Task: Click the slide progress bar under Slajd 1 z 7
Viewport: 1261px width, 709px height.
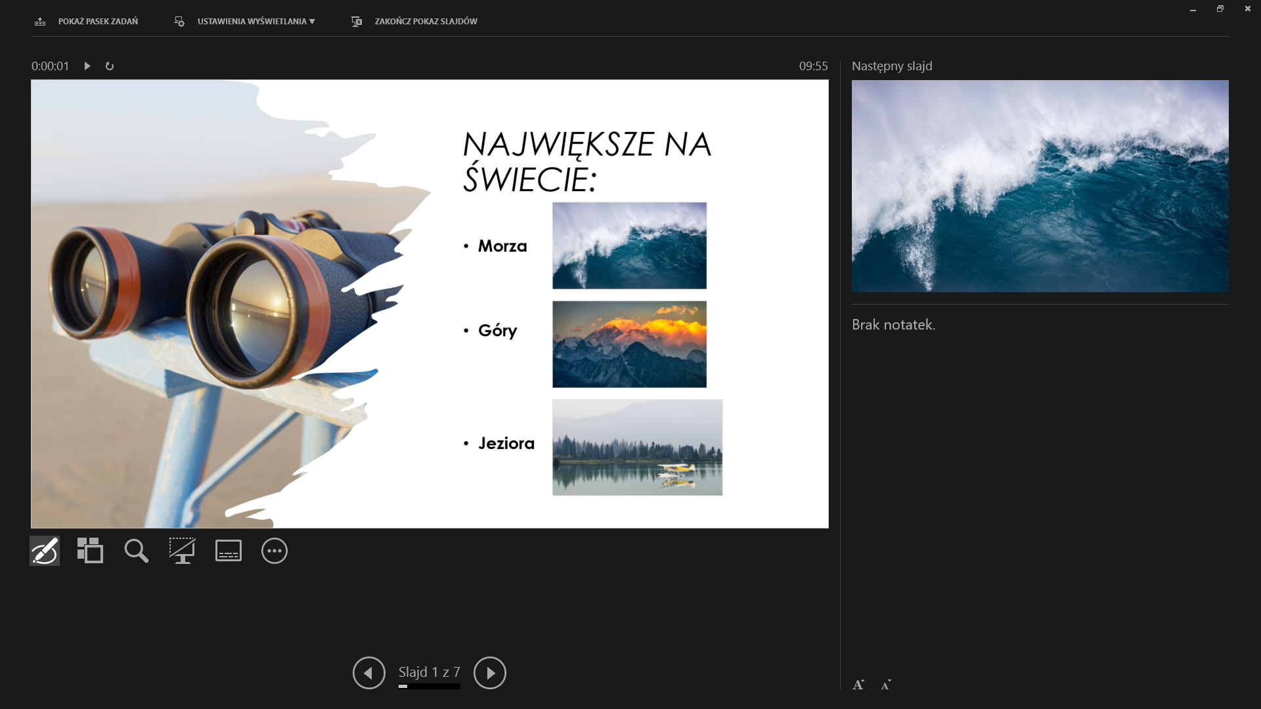Action: (429, 687)
